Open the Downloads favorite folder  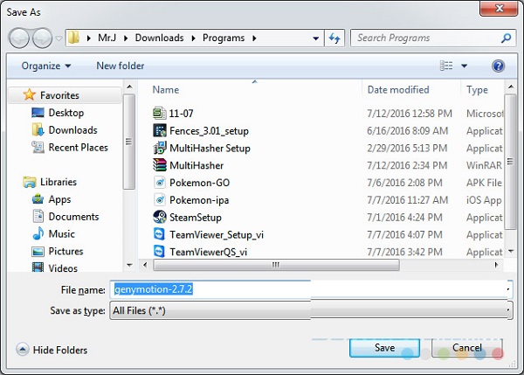pos(72,130)
